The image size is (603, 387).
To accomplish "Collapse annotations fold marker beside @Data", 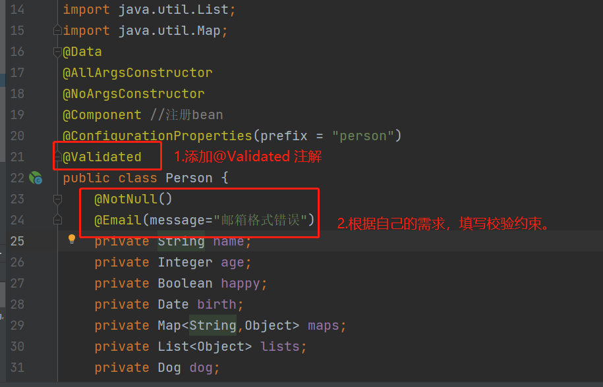I will click(x=57, y=51).
